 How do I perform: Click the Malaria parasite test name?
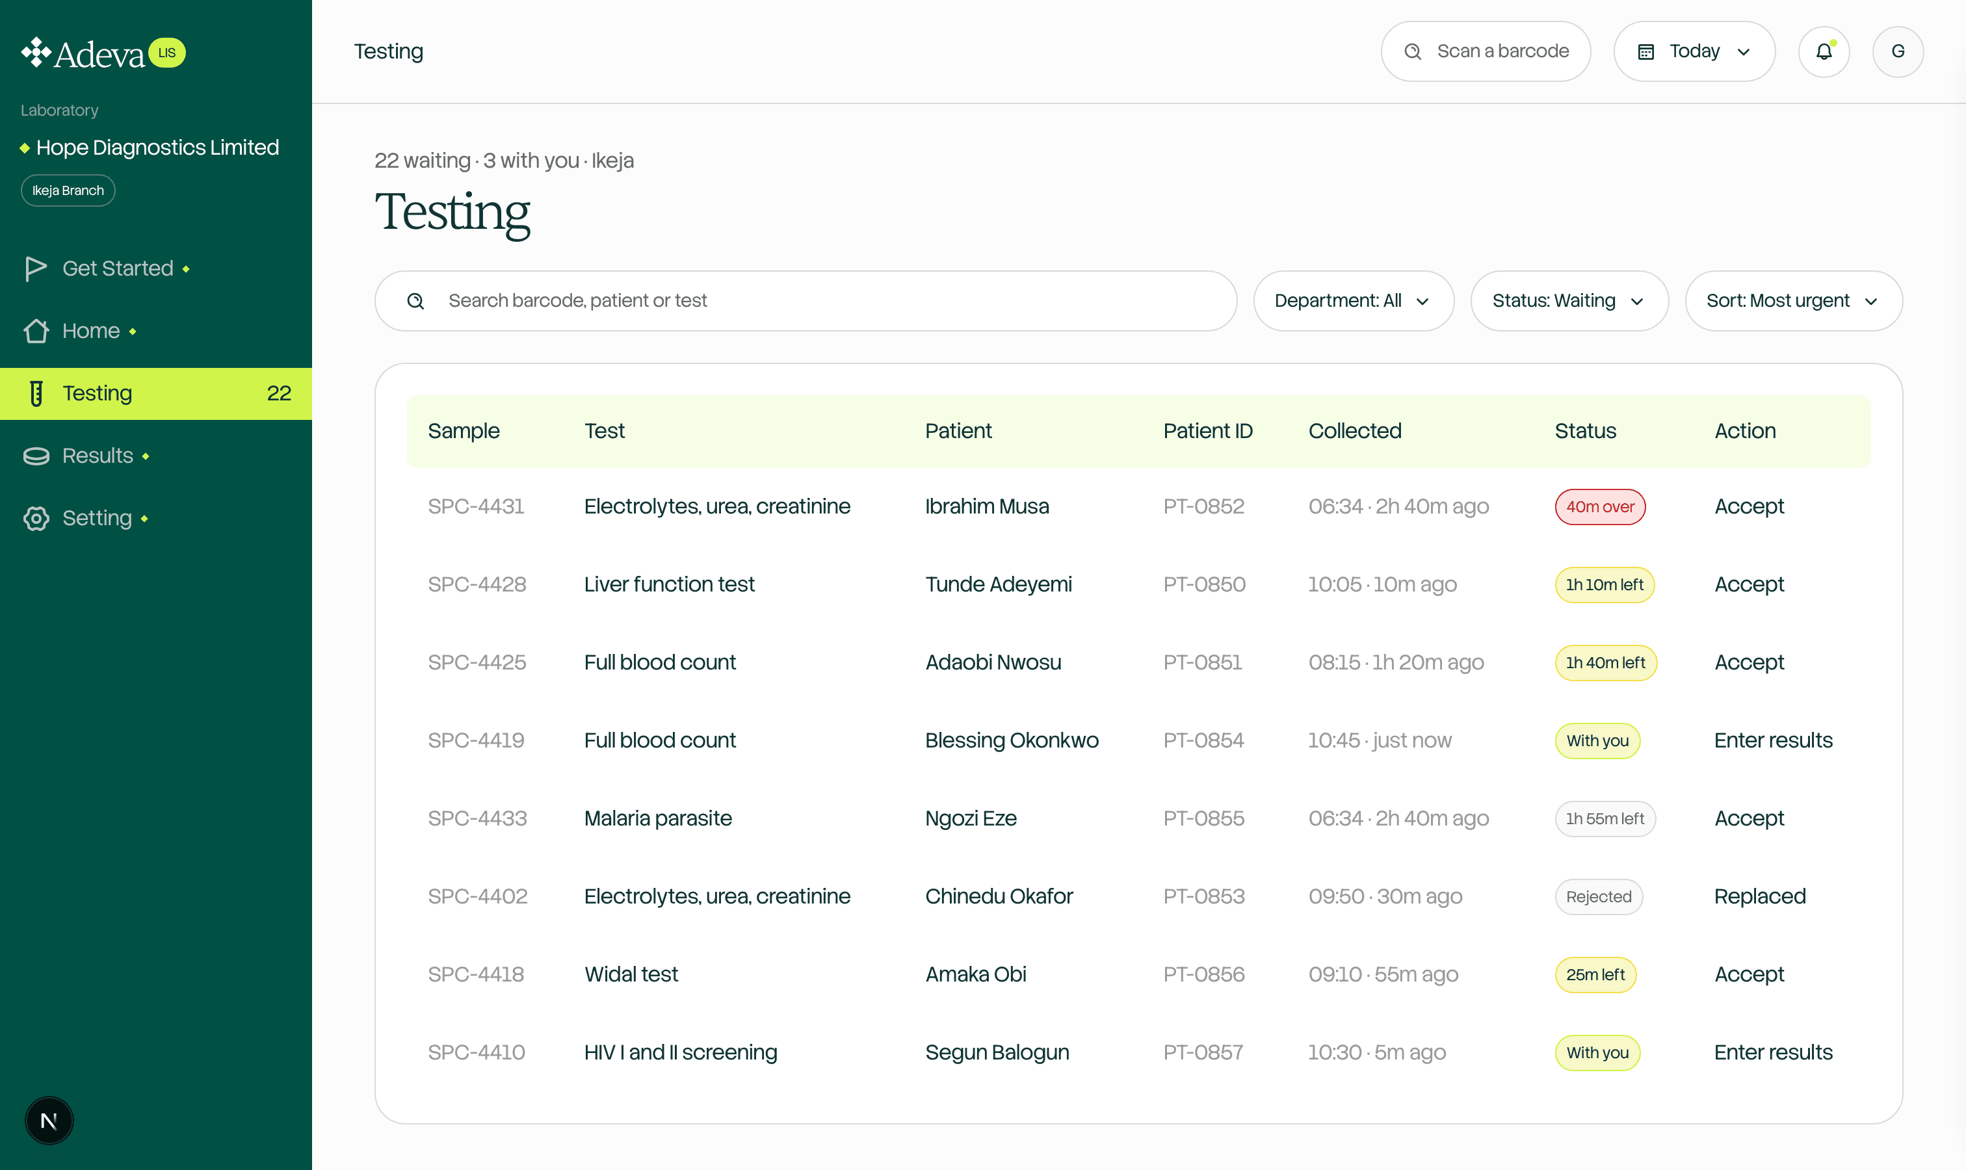coord(658,818)
